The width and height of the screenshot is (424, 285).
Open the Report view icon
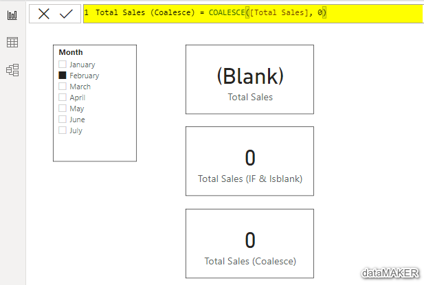click(12, 15)
